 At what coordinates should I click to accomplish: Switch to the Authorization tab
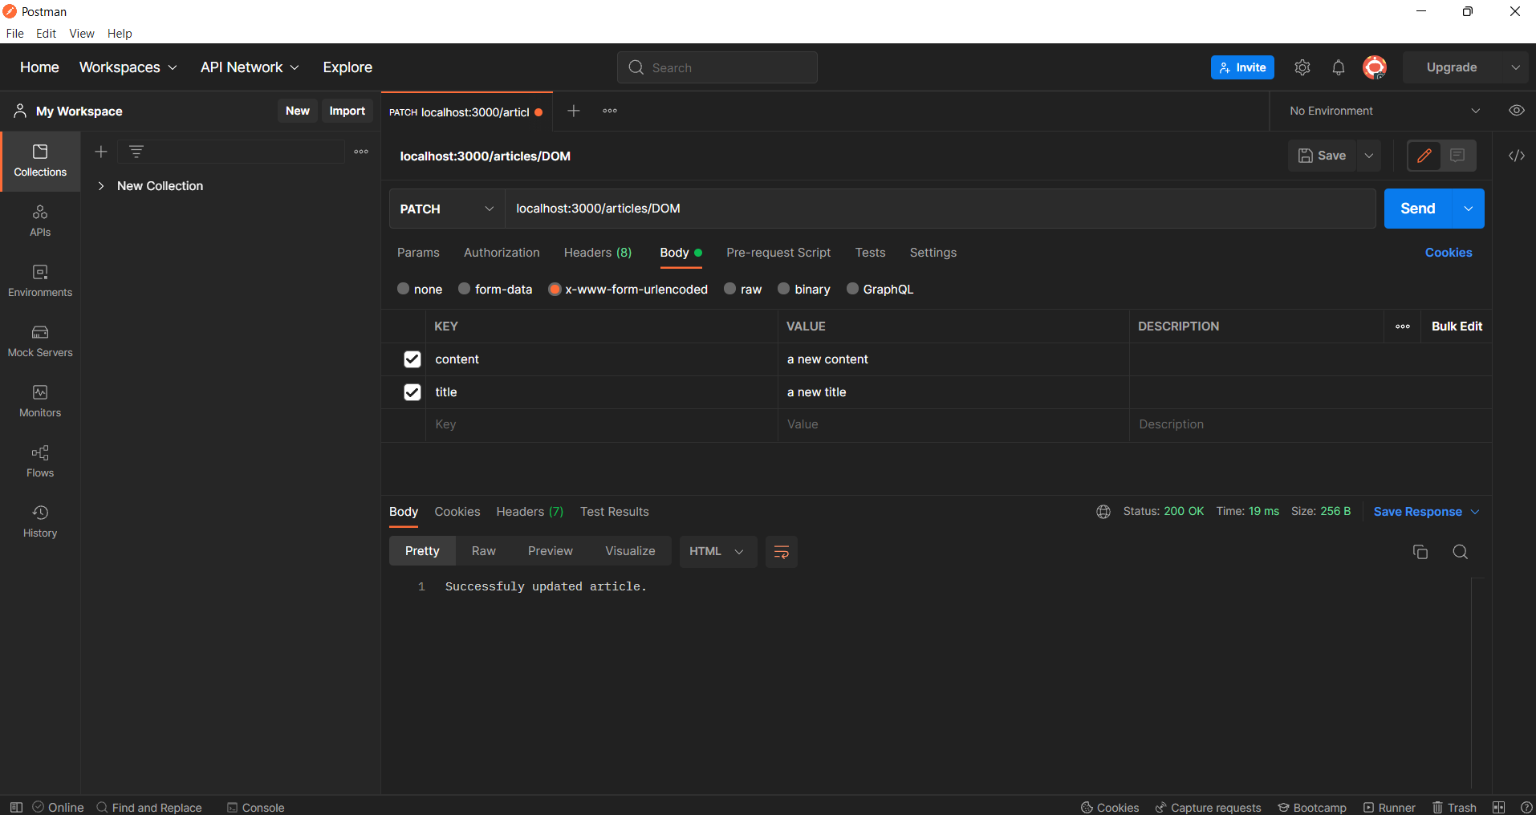(501, 253)
